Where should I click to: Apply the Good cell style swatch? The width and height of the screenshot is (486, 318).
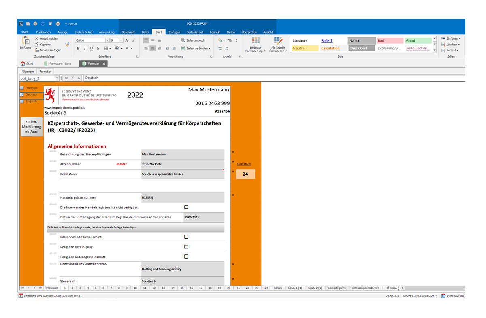[418, 41]
